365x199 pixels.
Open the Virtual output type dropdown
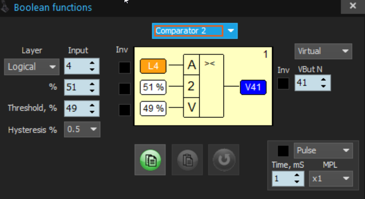(345, 51)
